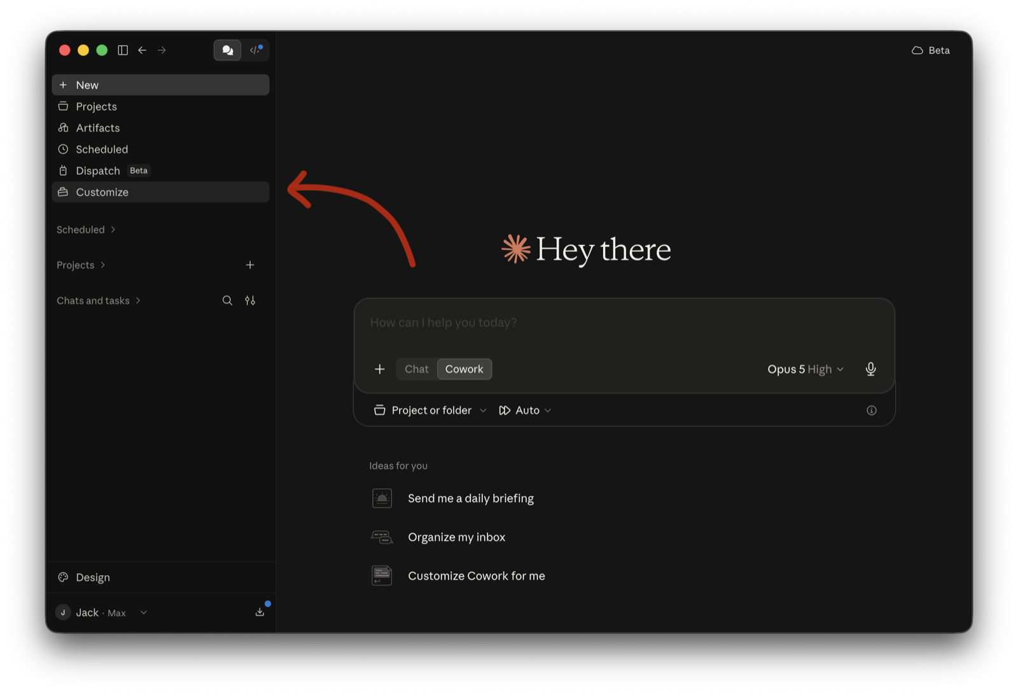Select the Chat mode
1018x693 pixels.
tap(417, 370)
